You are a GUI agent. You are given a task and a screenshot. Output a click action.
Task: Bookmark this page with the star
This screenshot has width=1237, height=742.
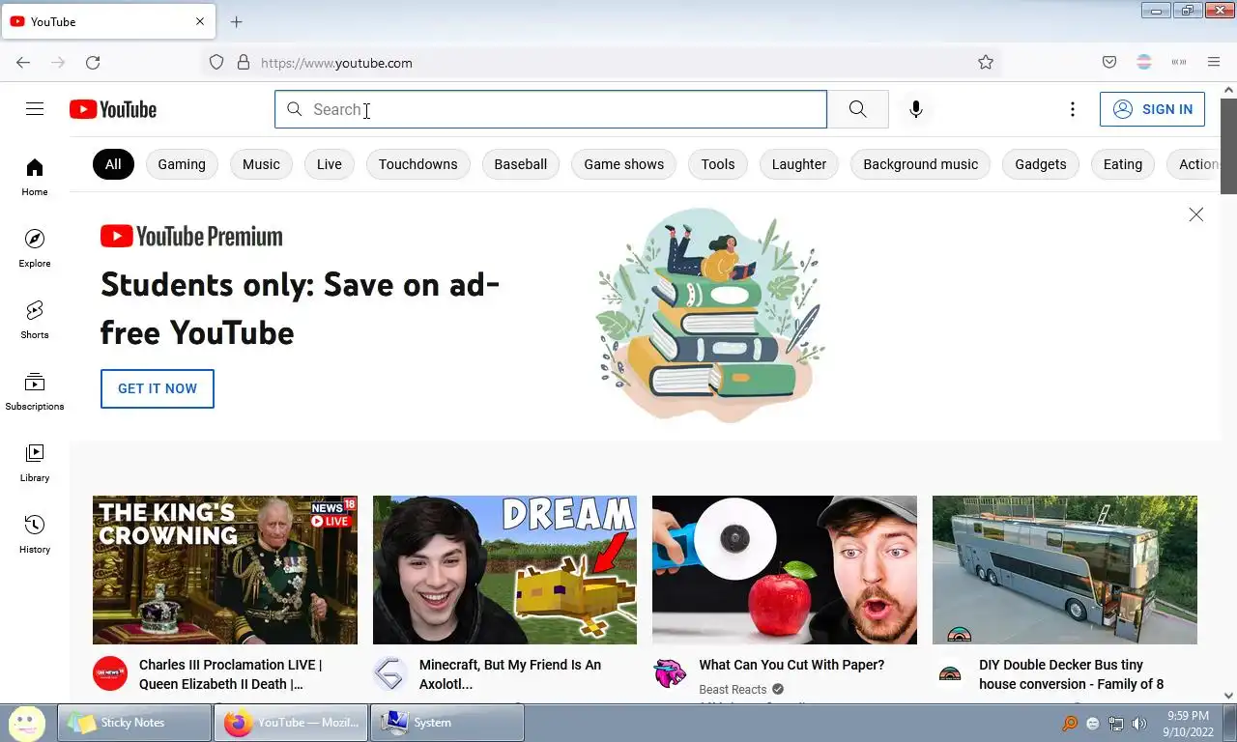(x=986, y=63)
